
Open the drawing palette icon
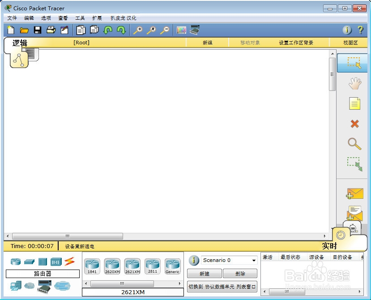pos(181,30)
